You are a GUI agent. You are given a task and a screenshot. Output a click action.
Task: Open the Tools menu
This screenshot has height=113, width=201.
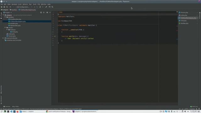coord(35,4)
